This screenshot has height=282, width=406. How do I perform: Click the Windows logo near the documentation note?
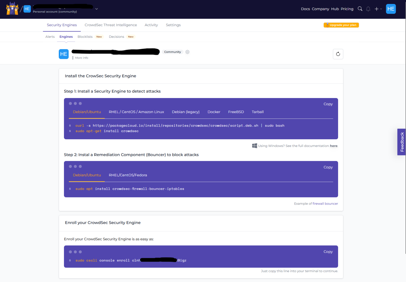[255, 146]
